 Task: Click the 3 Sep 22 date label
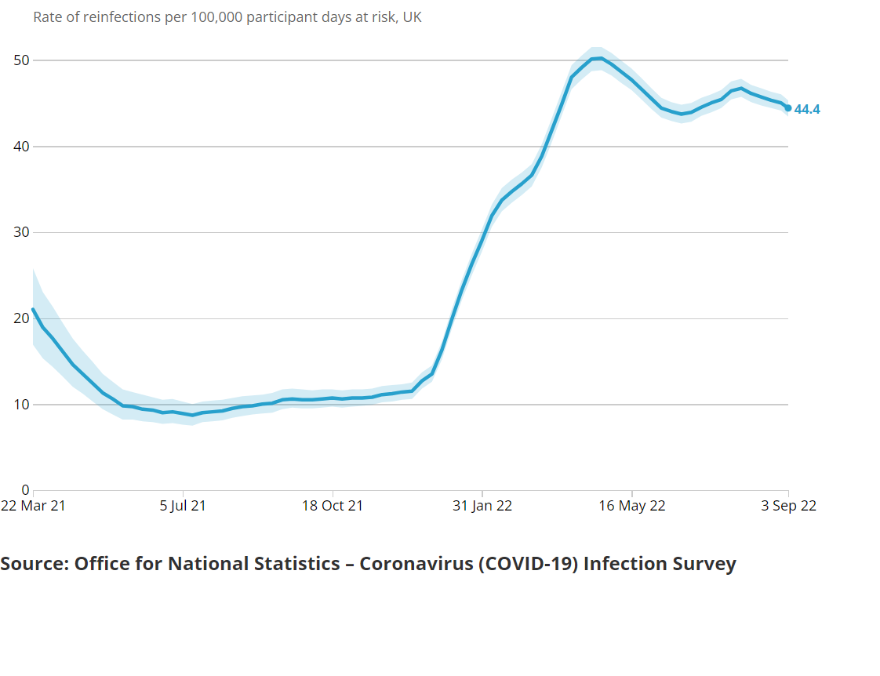[x=789, y=506]
